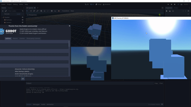
Task: Open the Audio bottom panel
Action: tap(43, 104)
